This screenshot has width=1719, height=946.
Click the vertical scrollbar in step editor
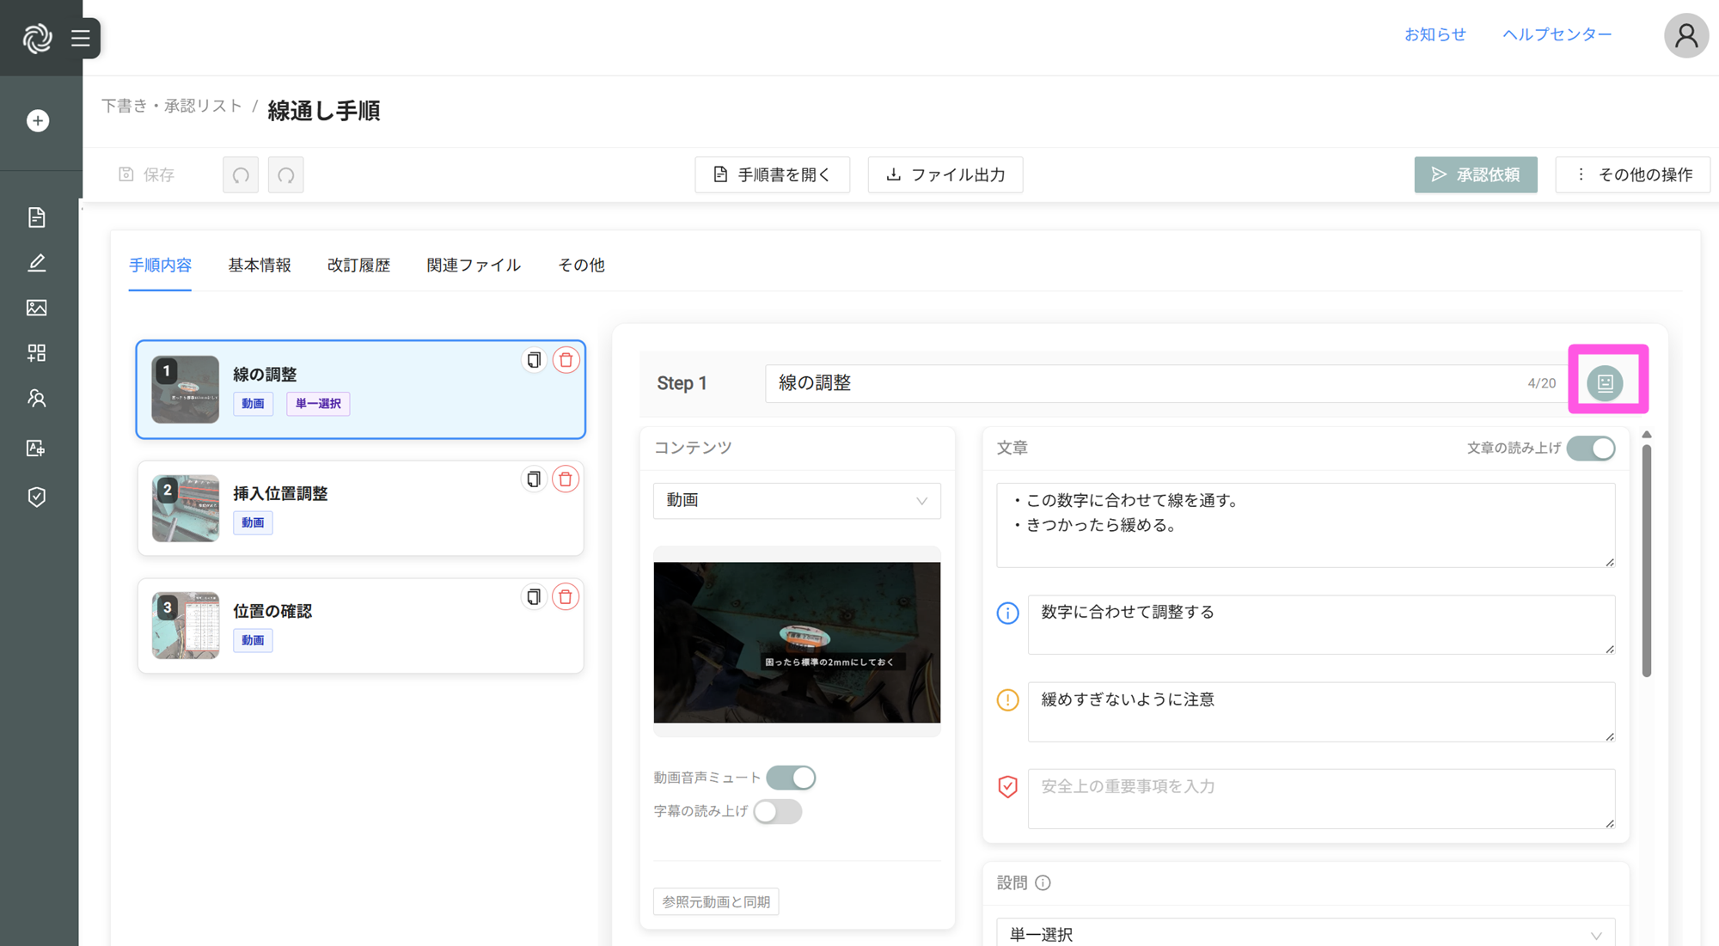point(1646,558)
